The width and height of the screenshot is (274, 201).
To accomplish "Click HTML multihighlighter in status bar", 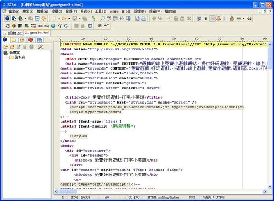I will coord(163,197).
